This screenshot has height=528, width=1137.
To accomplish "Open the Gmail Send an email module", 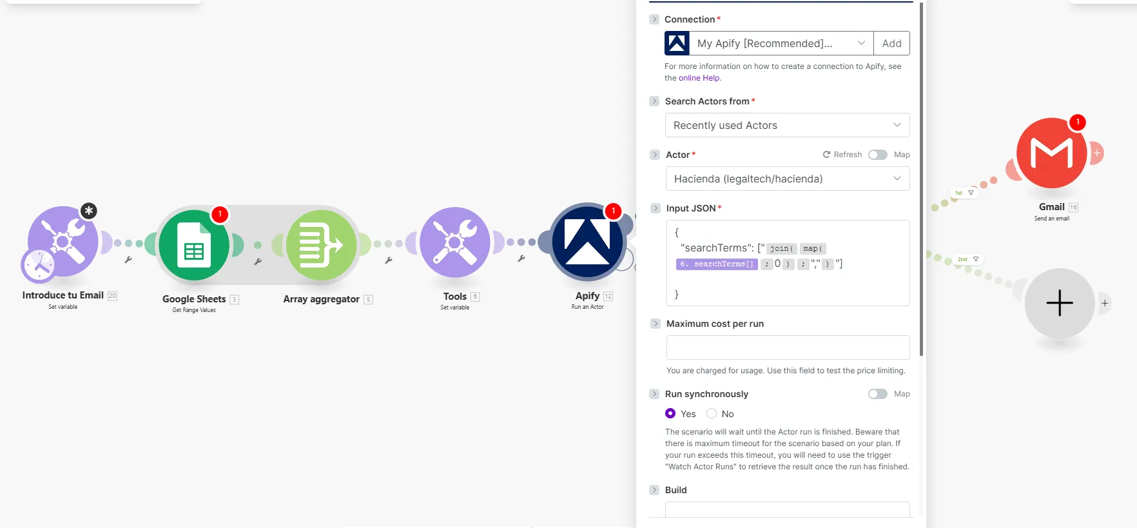I will point(1052,153).
